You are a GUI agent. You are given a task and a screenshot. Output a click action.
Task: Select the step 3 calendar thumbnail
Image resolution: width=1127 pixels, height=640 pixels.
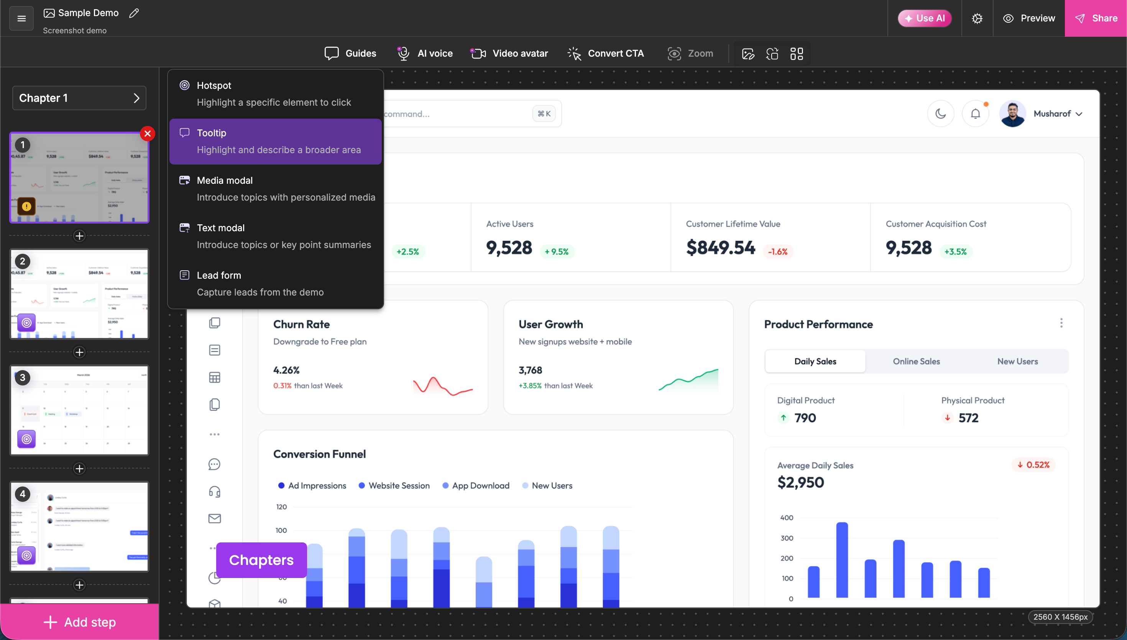point(79,410)
